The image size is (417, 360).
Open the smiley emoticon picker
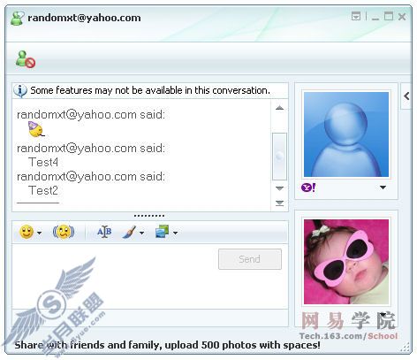(27, 232)
